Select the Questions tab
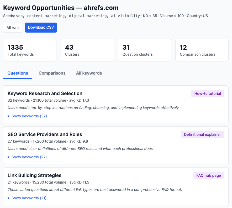Image resolution: width=232 pixels, height=208 pixels. point(18,73)
